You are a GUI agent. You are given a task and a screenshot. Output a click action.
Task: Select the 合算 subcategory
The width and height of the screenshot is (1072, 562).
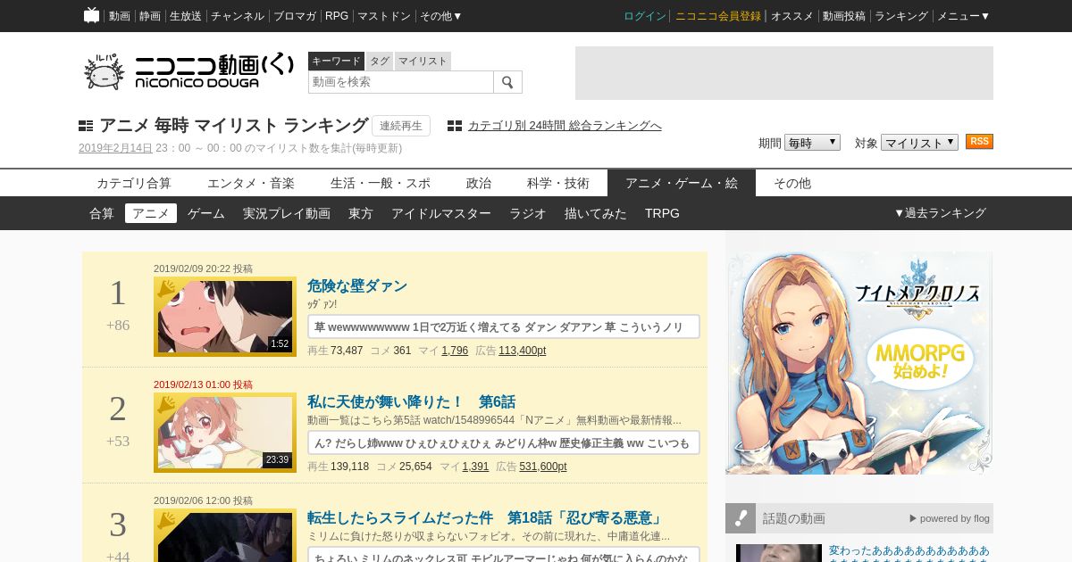pyautogui.click(x=102, y=213)
